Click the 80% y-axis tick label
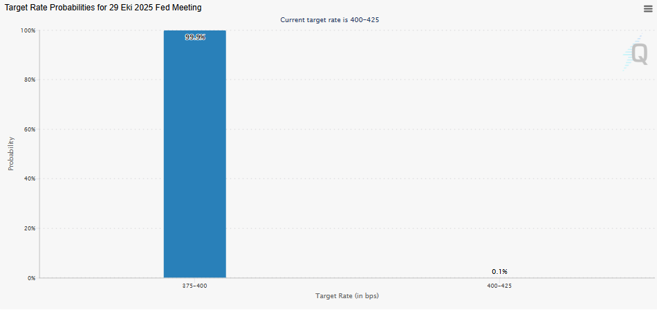The height and width of the screenshot is (312, 657). [29, 80]
